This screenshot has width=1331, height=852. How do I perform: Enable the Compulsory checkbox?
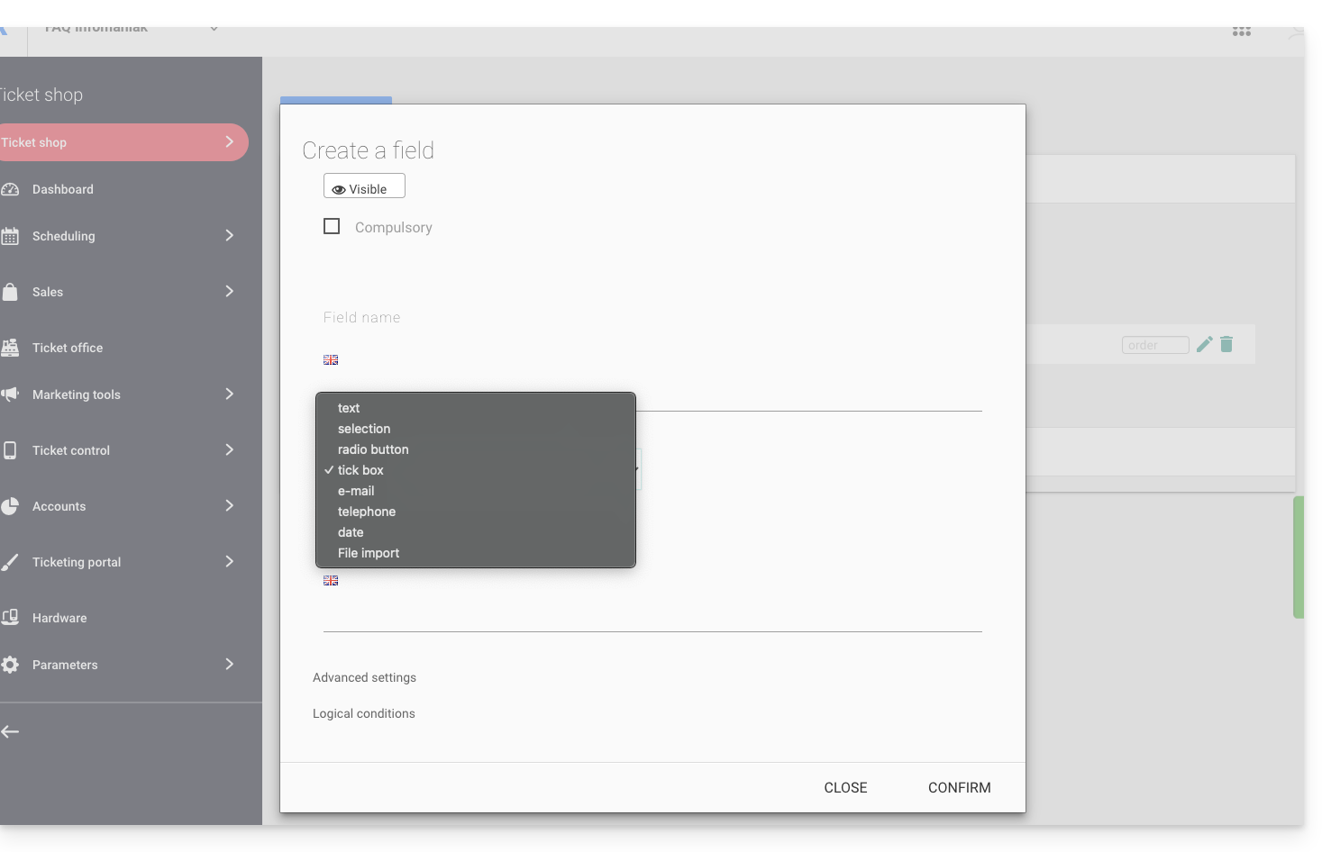click(x=332, y=227)
